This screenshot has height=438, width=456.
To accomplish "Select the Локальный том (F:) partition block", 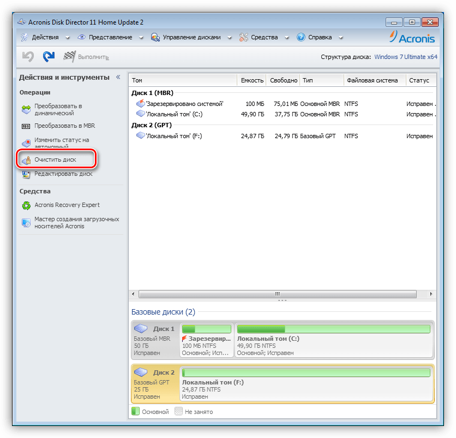I will pyautogui.click(x=306, y=384).
